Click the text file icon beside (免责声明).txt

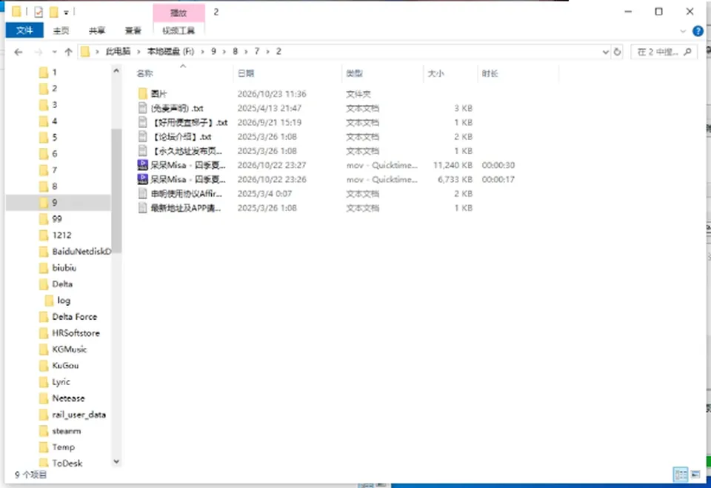tap(143, 108)
